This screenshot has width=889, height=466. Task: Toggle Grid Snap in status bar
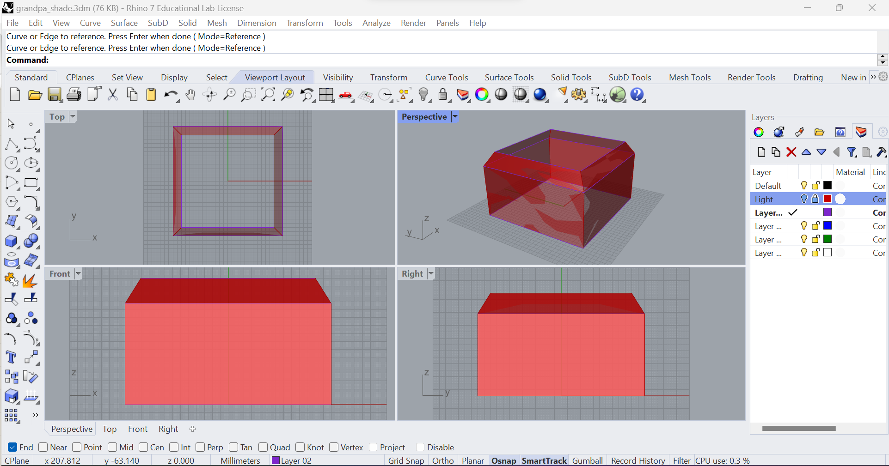click(406, 460)
